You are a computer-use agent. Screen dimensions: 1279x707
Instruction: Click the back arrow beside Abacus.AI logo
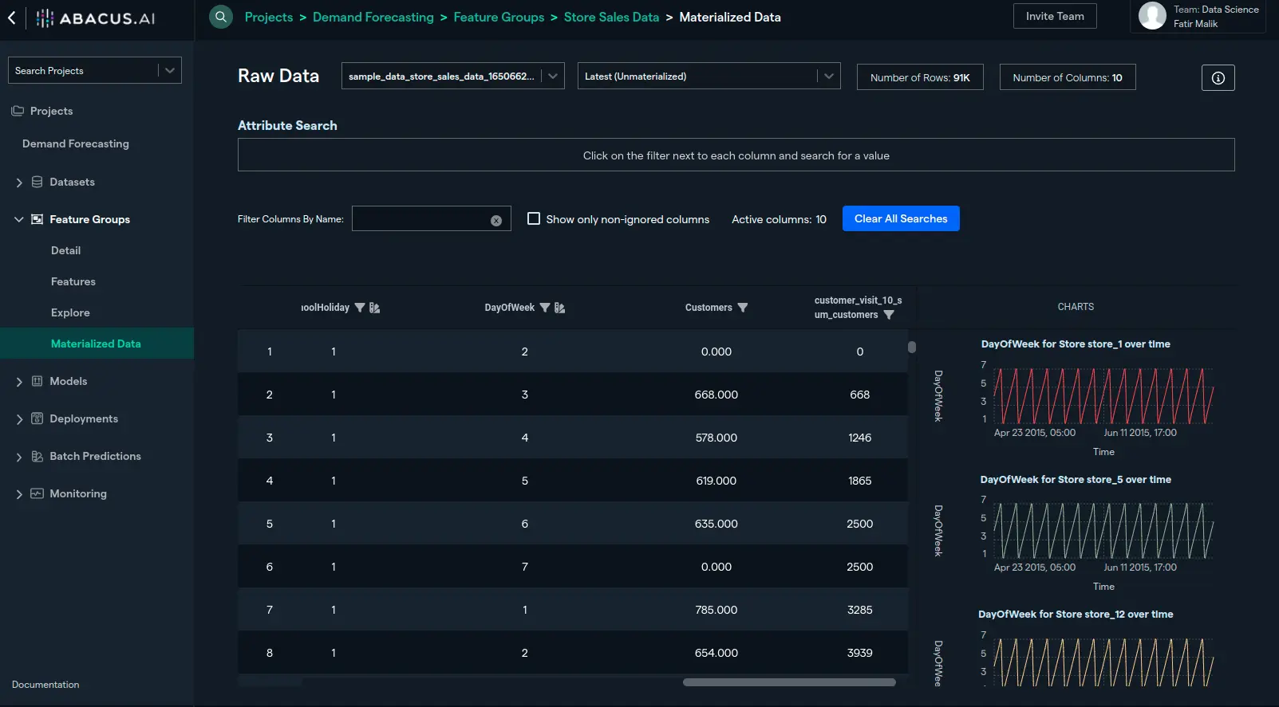[12, 18]
